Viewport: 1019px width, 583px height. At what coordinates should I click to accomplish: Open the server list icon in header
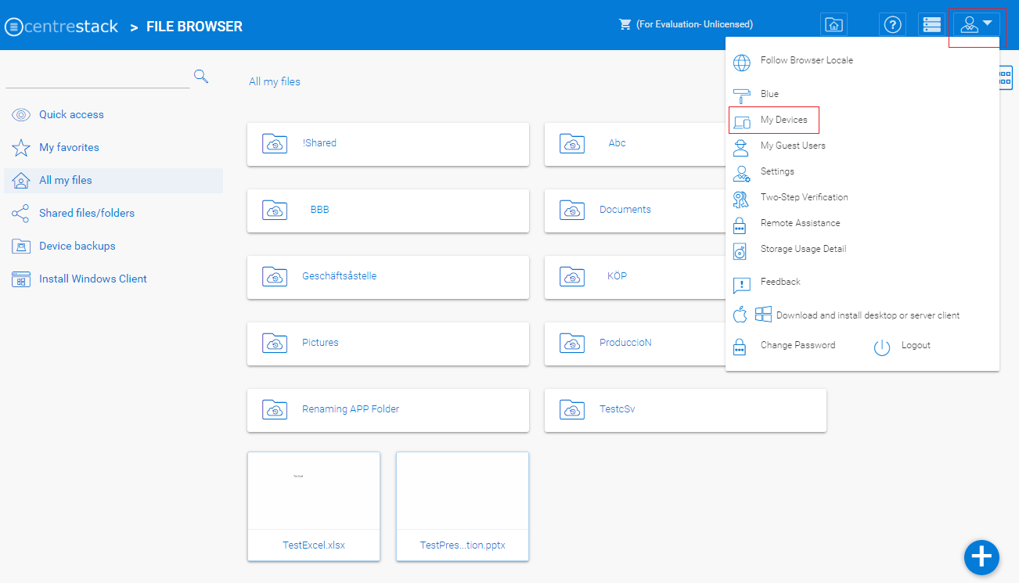point(931,25)
